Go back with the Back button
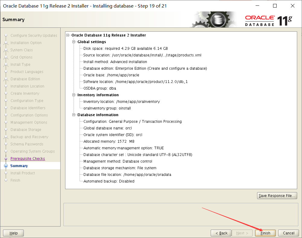Image resolution: width=302 pixels, height=238 pixels. (x=221, y=233)
